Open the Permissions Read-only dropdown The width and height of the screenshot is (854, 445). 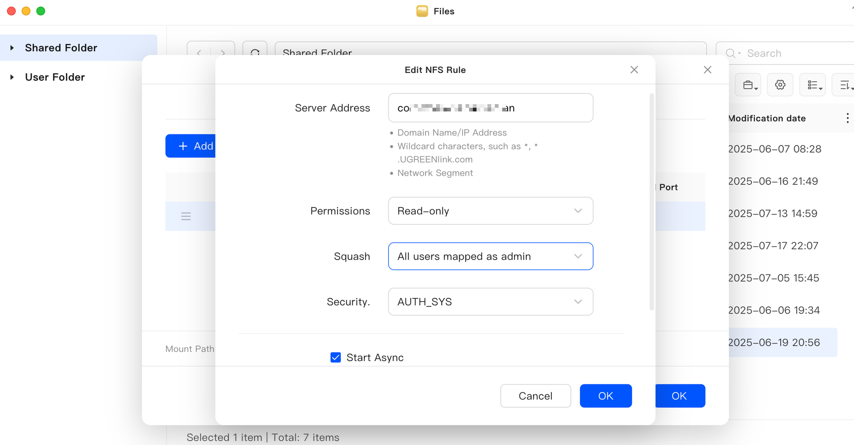coord(491,211)
